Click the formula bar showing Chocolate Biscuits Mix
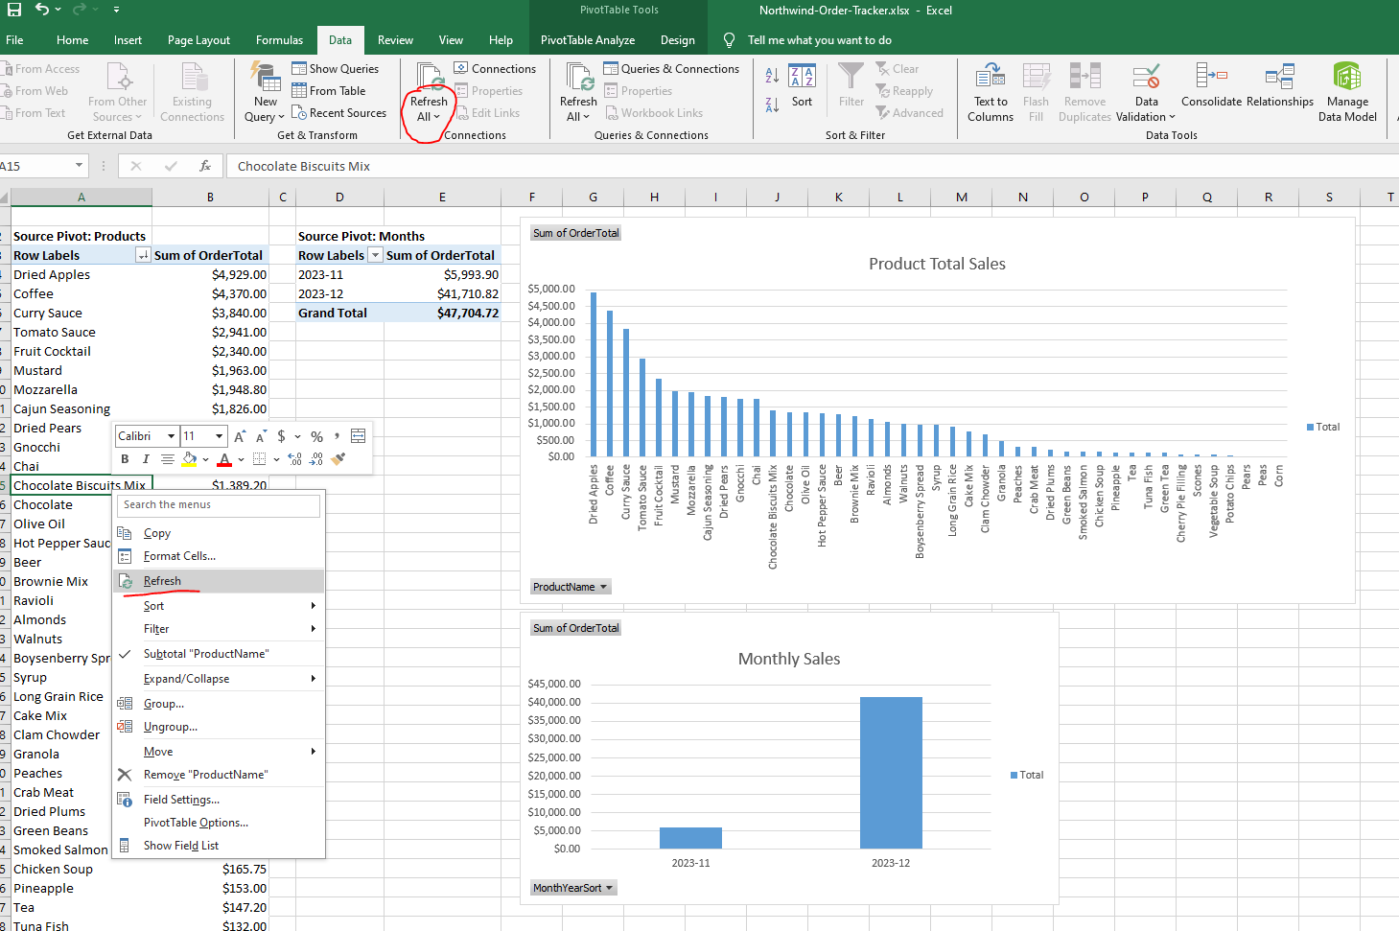Screen dimensions: 1399x931 click(x=811, y=166)
